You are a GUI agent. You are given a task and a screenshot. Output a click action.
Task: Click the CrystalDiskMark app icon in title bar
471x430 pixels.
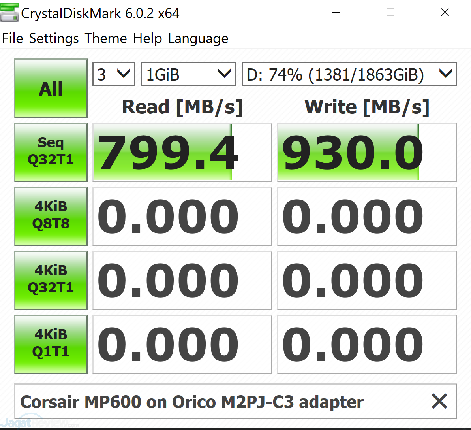(x=9, y=13)
